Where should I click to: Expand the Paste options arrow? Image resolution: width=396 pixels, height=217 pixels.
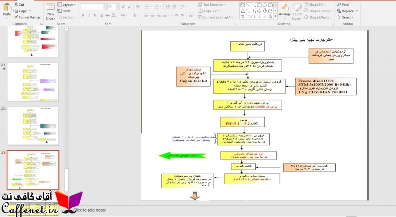[7, 19]
